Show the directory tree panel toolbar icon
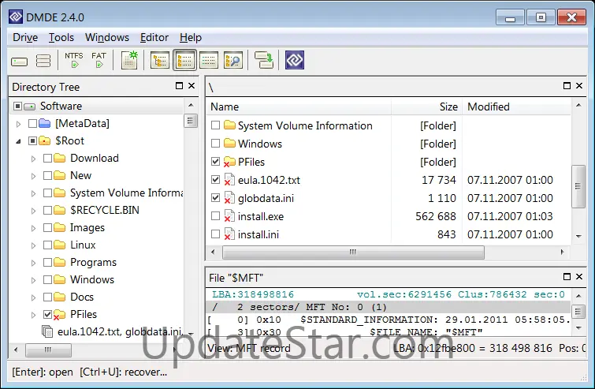 (x=160, y=60)
